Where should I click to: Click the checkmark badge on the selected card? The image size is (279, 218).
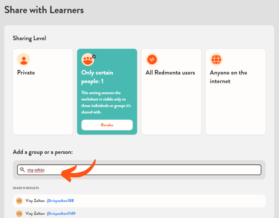(x=94, y=57)
